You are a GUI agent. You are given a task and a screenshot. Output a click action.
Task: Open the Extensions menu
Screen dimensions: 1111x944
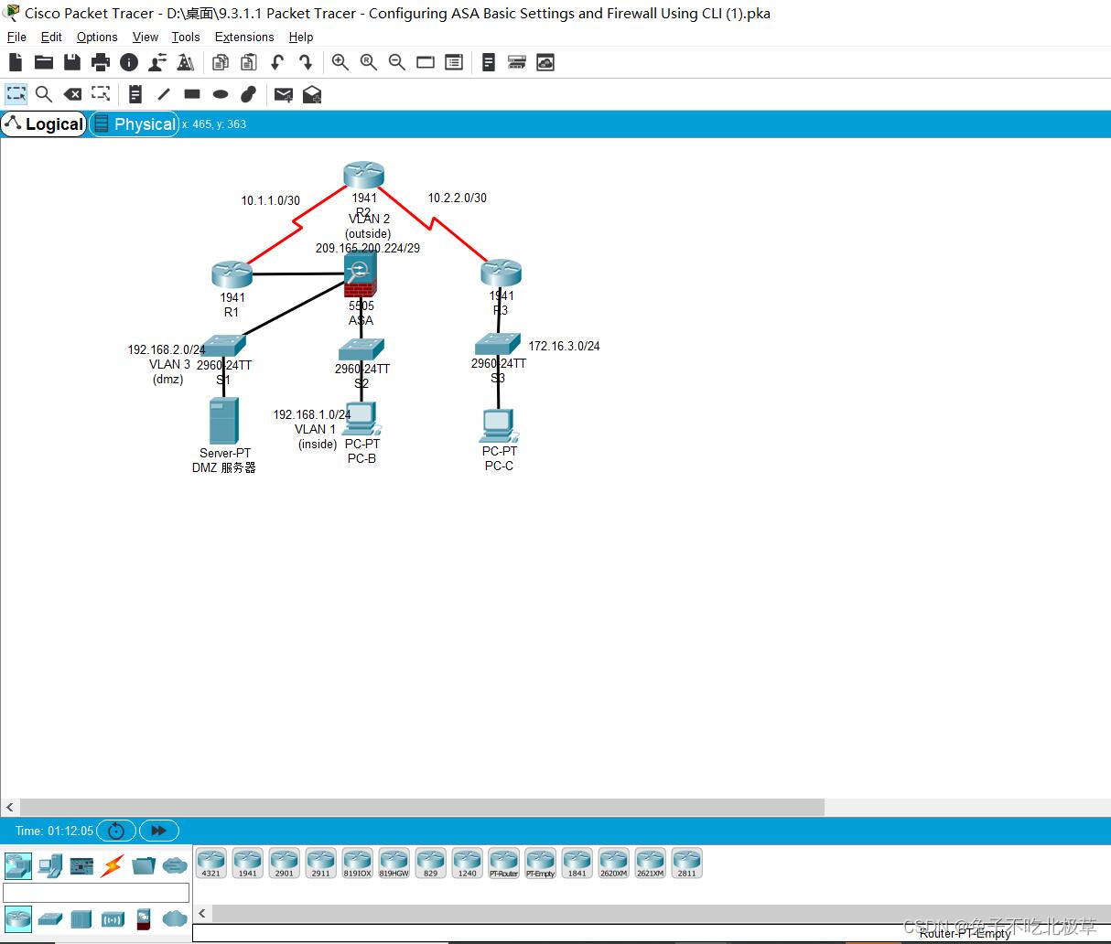click(244, 37)
